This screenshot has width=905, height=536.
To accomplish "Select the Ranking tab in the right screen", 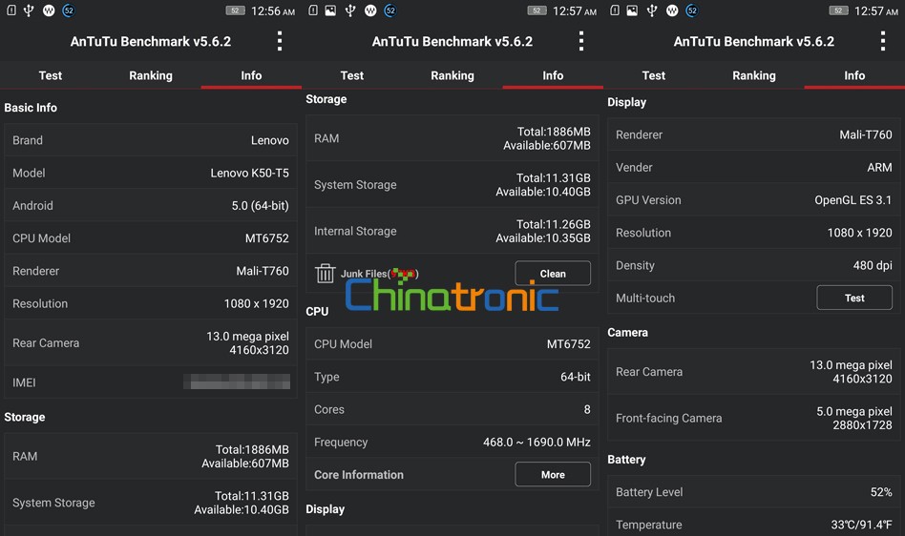I will coord(754,75).
